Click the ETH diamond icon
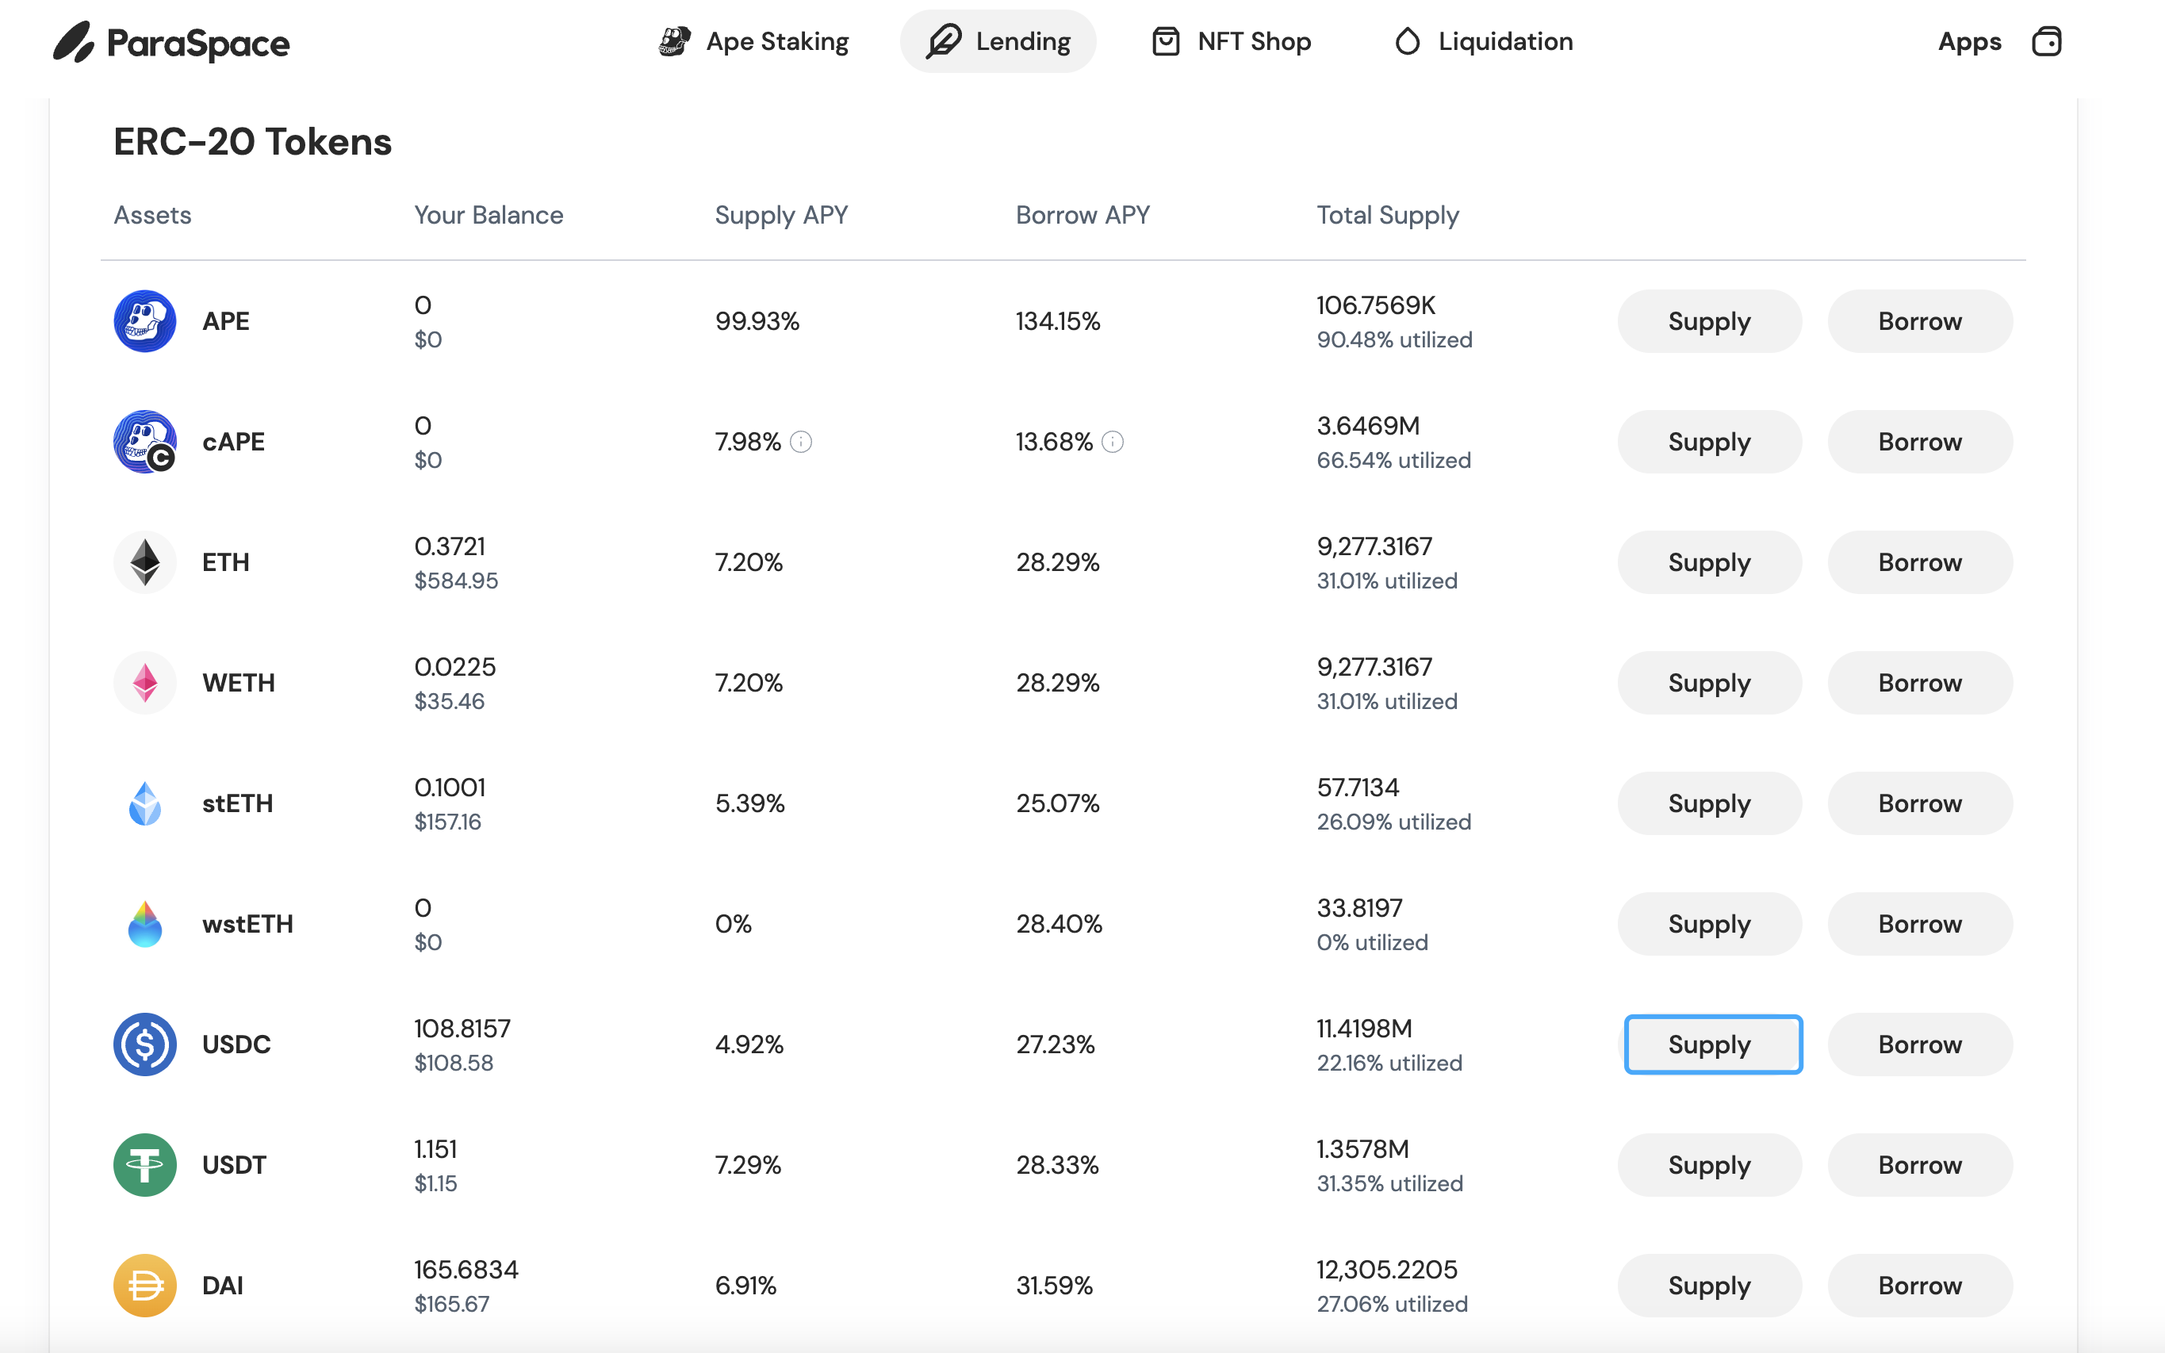The height and width of the screenshot is (1353, 2165). pos(145,562)
